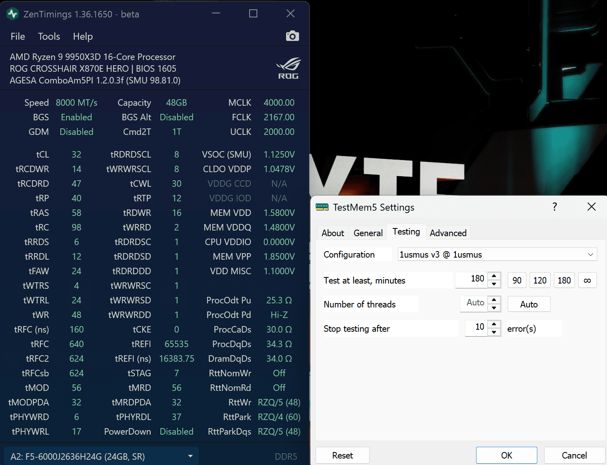Decrease number of threads stepper
This screenshot has height=465, width=607.
click(494, 308)
